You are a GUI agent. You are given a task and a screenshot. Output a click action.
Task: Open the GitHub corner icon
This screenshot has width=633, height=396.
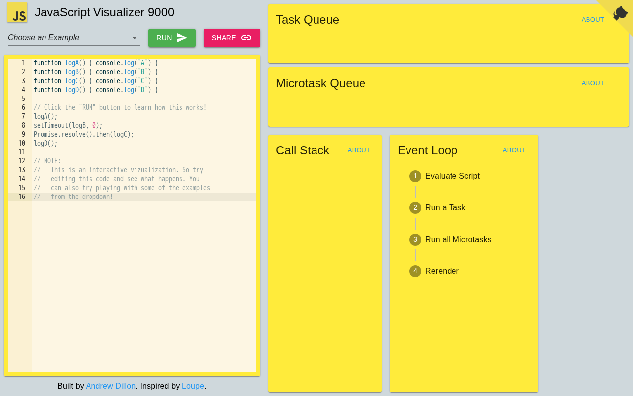620,13
